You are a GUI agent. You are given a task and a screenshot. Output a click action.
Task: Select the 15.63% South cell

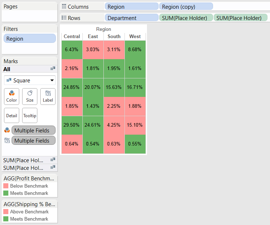click(114, 87)
